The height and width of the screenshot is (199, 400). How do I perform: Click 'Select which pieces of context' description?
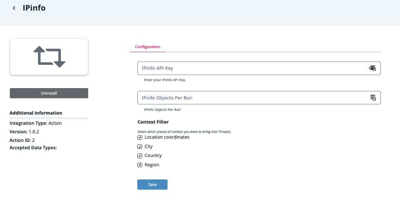coord(184,132)
